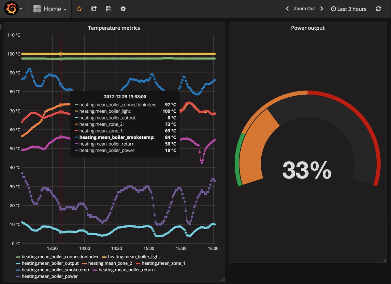Toggle heating.mean_boiler_light series in legend

pos(134,257)
